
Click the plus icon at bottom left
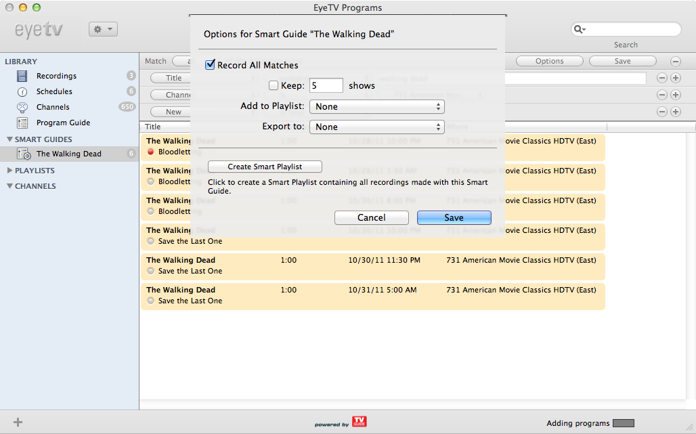(x=18, y=422)
